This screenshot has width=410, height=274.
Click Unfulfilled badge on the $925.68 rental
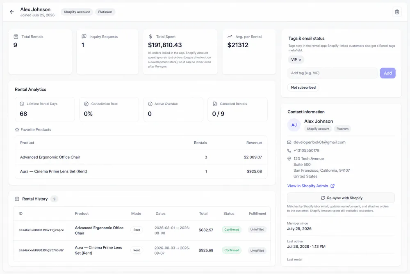click(257, 251)
